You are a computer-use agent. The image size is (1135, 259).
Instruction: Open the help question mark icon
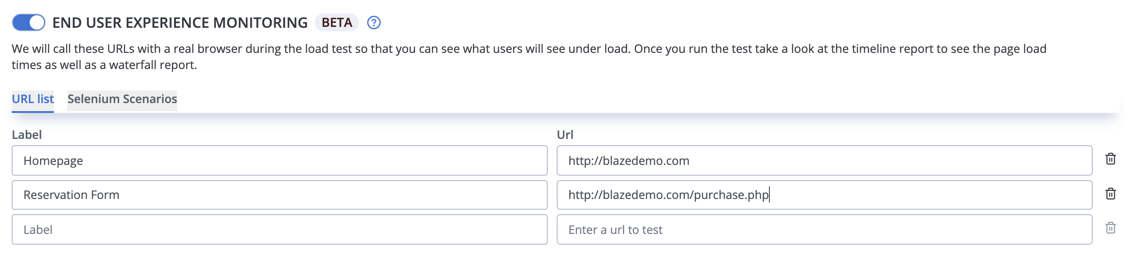[374, 22]
